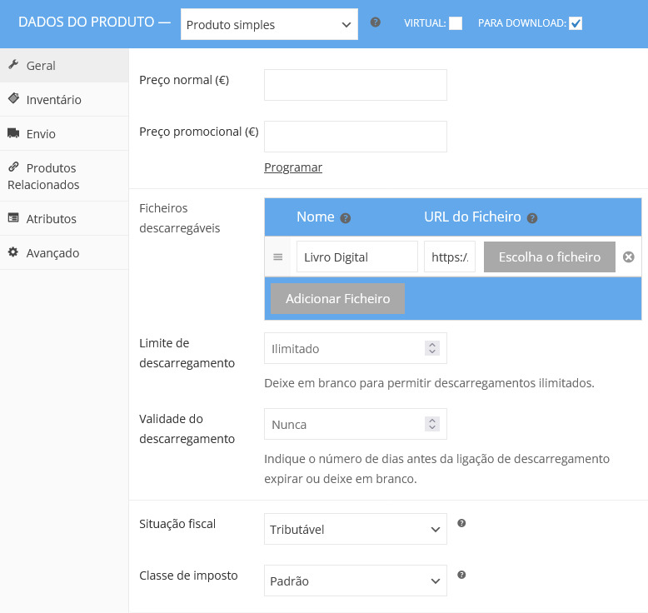The image size is (648, 613).
Task: Edit the file name field Livro Digital
Action: point(357,257)
